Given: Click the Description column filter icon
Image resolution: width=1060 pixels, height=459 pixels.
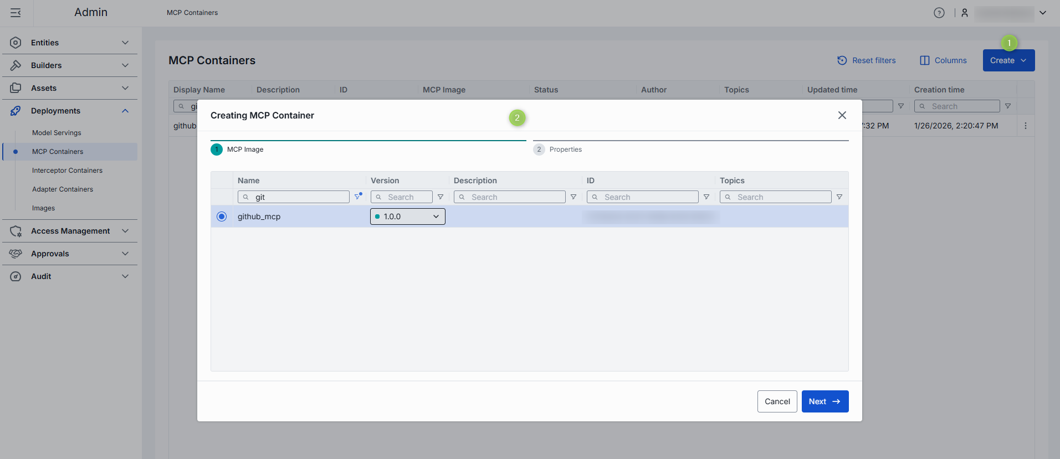Looking at the screenshot, I should [x=573, y=197].
